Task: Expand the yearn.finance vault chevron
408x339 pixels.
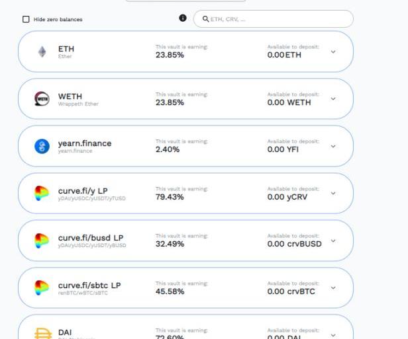Action: [333, 146]
